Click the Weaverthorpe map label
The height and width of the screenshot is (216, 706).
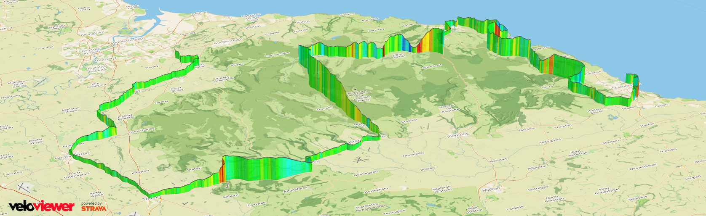click(x=642, y=167)
